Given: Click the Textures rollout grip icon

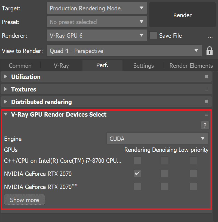Looking at the screenshot, I should click(x=206, y=89).
